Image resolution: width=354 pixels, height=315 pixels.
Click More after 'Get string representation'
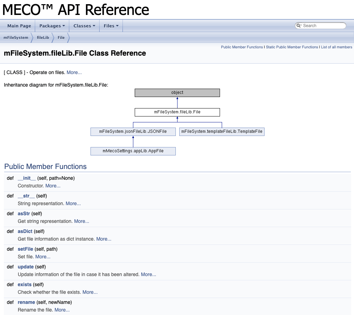[81, 221]
